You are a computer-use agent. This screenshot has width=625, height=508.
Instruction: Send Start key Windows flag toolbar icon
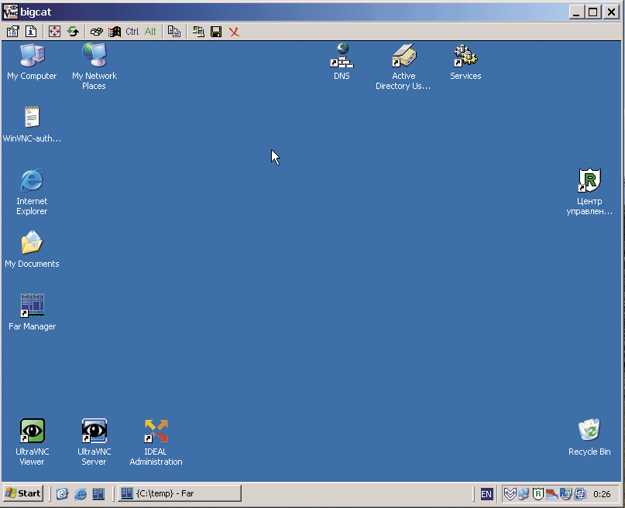pos(115,32)
